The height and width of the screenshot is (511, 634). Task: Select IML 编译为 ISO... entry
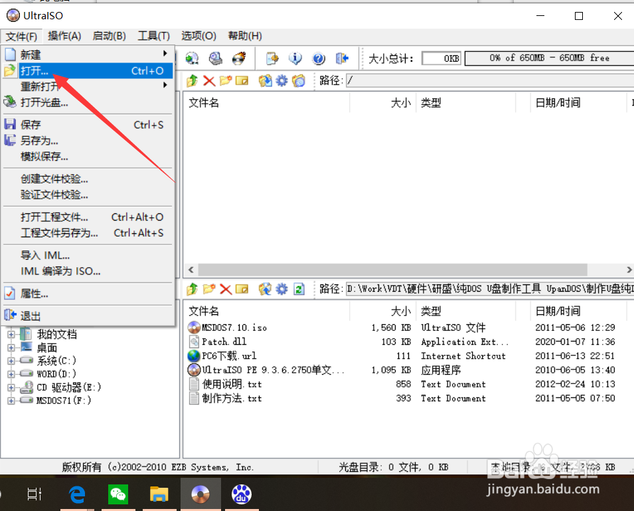(88, 271)
